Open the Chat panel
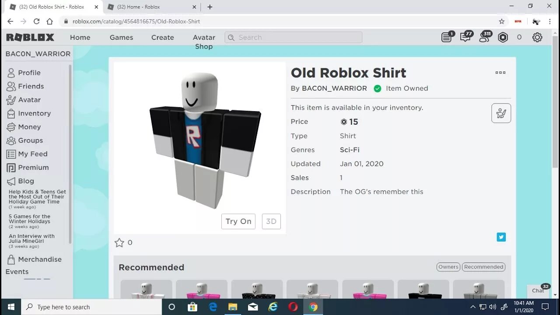The height and width of the screenshot is (315, 560). [x=538, y=290]
